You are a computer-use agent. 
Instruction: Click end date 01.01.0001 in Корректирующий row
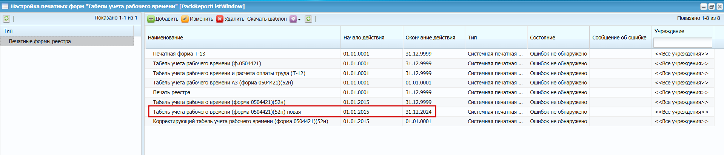click(418, 121)
